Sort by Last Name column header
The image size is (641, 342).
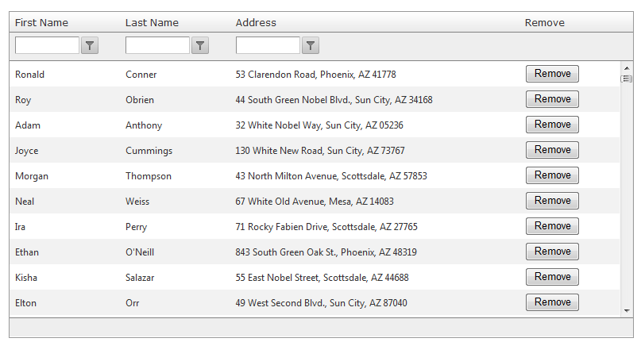(x=152, y=23)
